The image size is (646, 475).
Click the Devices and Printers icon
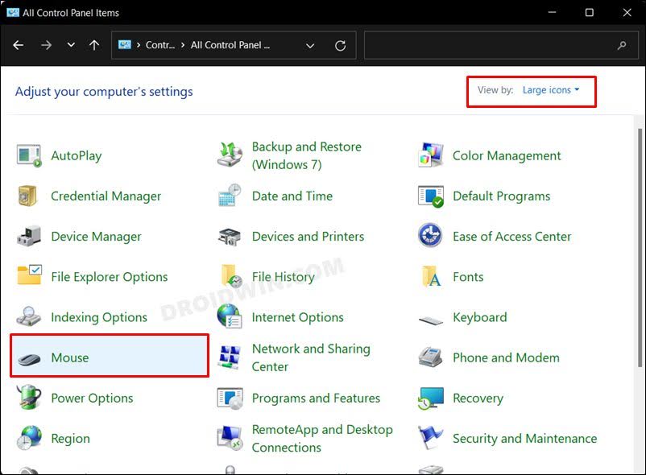tap(230, 237)
